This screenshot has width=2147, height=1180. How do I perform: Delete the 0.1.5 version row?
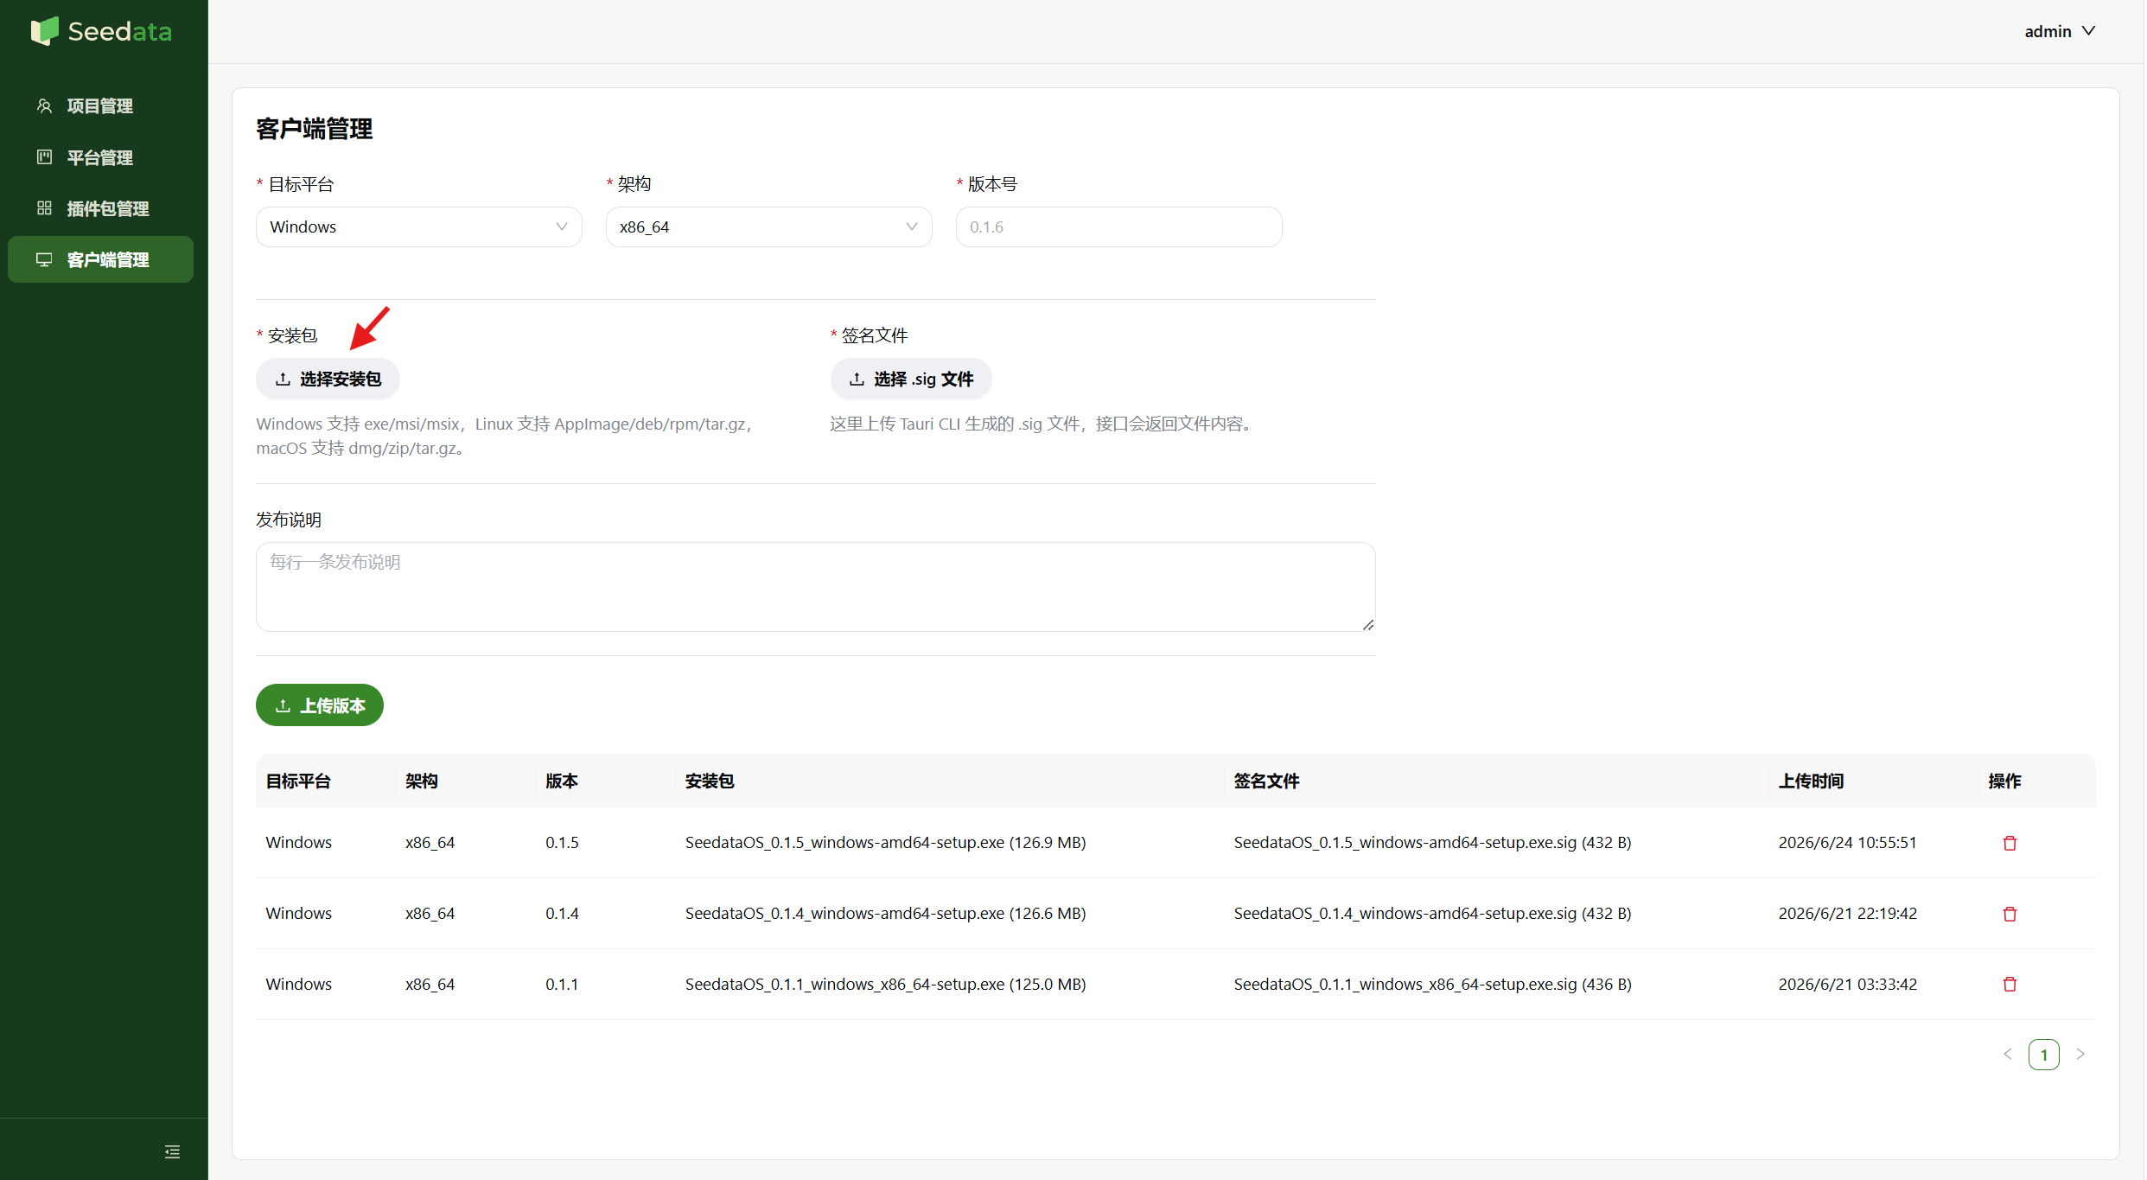click(x=2010, y=843)
